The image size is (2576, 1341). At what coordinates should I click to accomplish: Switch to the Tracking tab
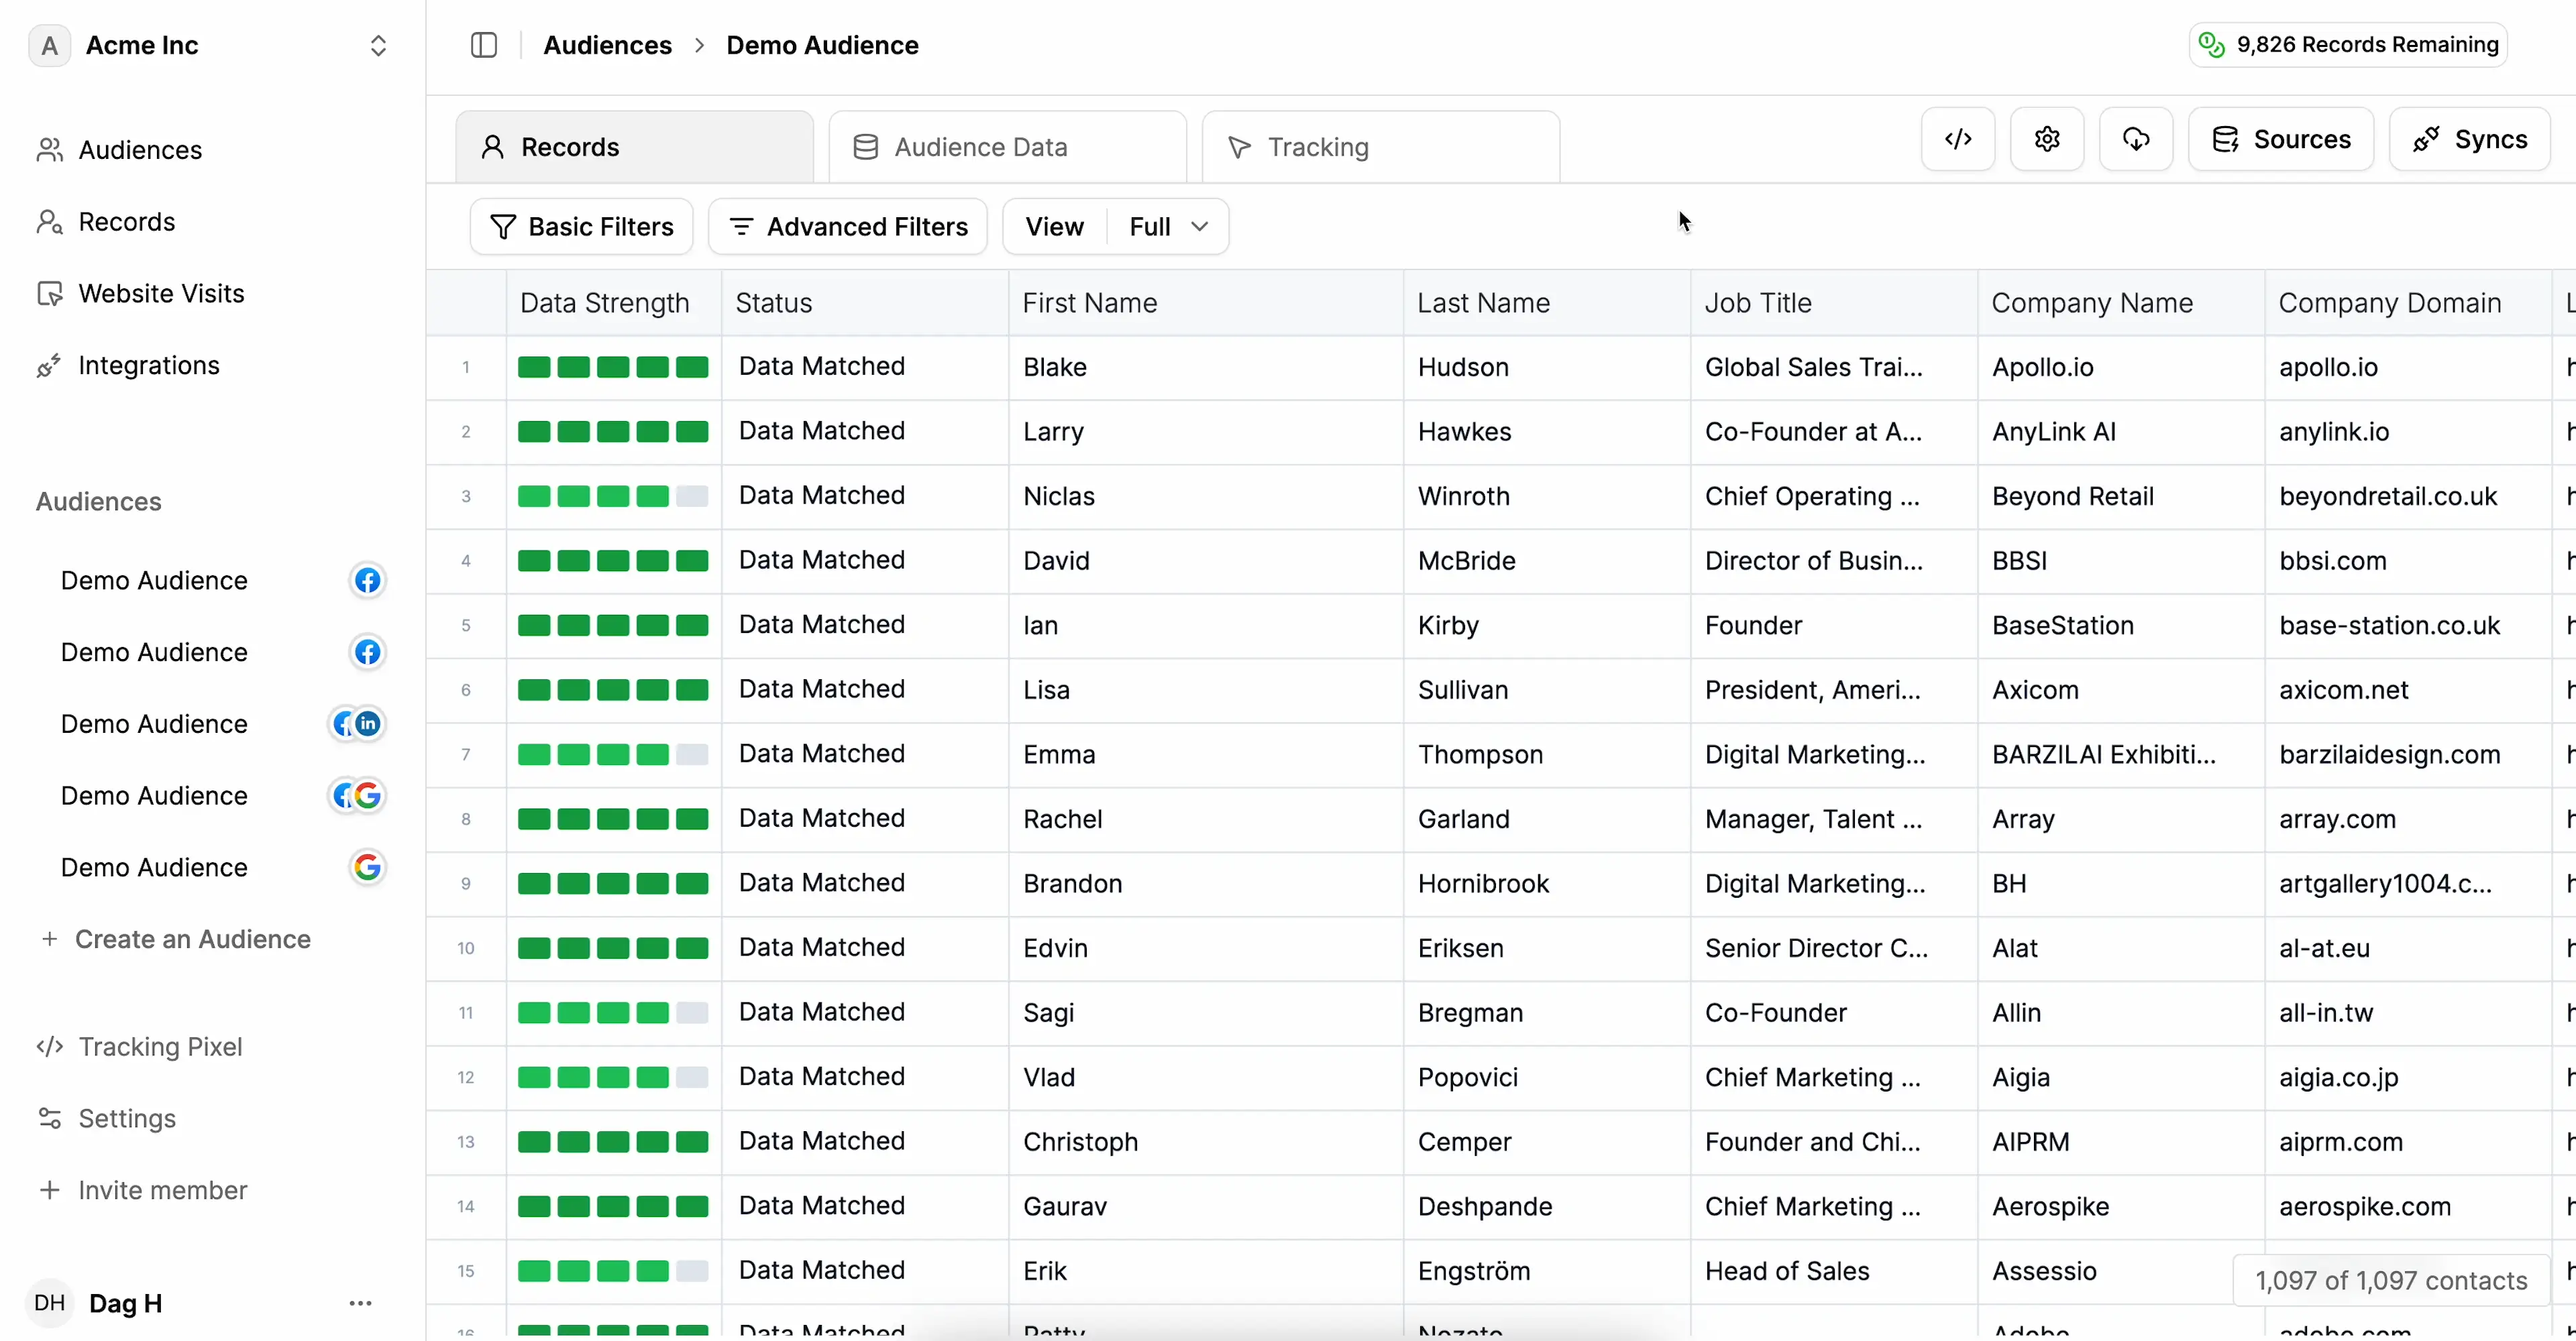[1318, 146]
